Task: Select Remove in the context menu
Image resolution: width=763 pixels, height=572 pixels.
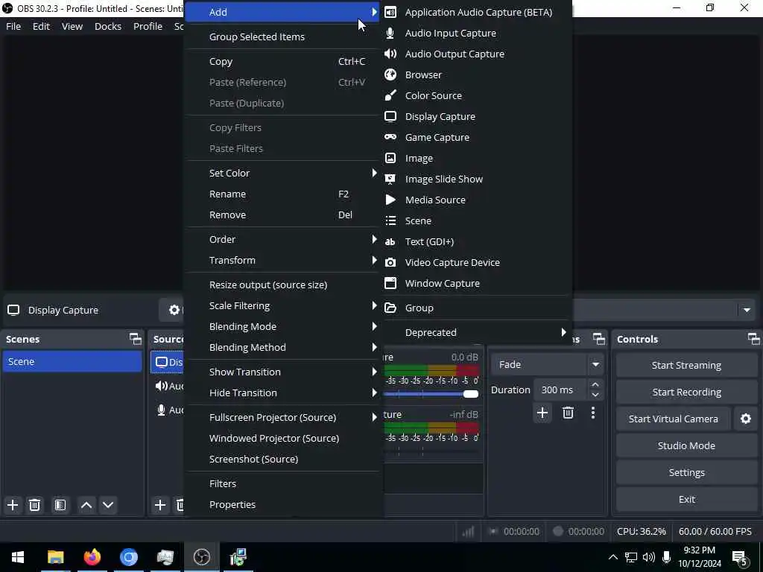Action: click(283, 215)
